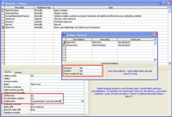Viewport: 172px width, 117px height.
Task: Click Besedilo data type of NazivRecepta row
Action: coord(44,10)
